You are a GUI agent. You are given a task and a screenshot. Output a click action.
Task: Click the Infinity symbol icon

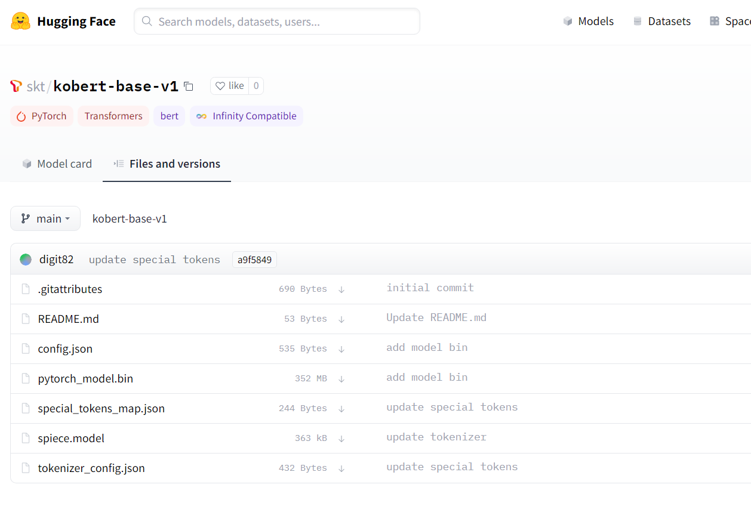202,116
